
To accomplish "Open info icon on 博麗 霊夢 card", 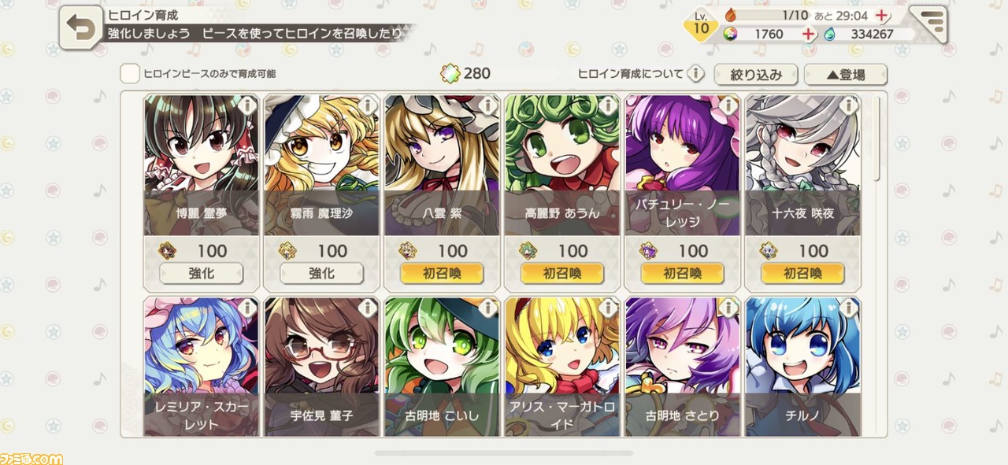I will click(x=247, y=105).
